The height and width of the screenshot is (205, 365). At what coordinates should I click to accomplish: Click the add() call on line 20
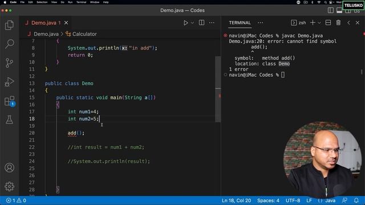point(76,133)
